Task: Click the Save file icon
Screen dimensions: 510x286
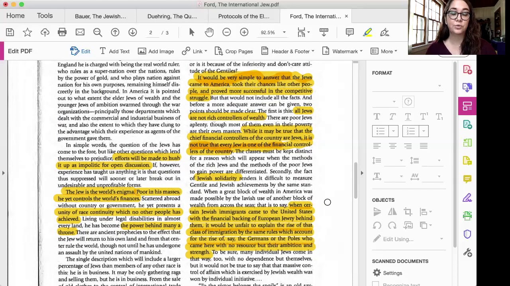Action: click(10, 33)
